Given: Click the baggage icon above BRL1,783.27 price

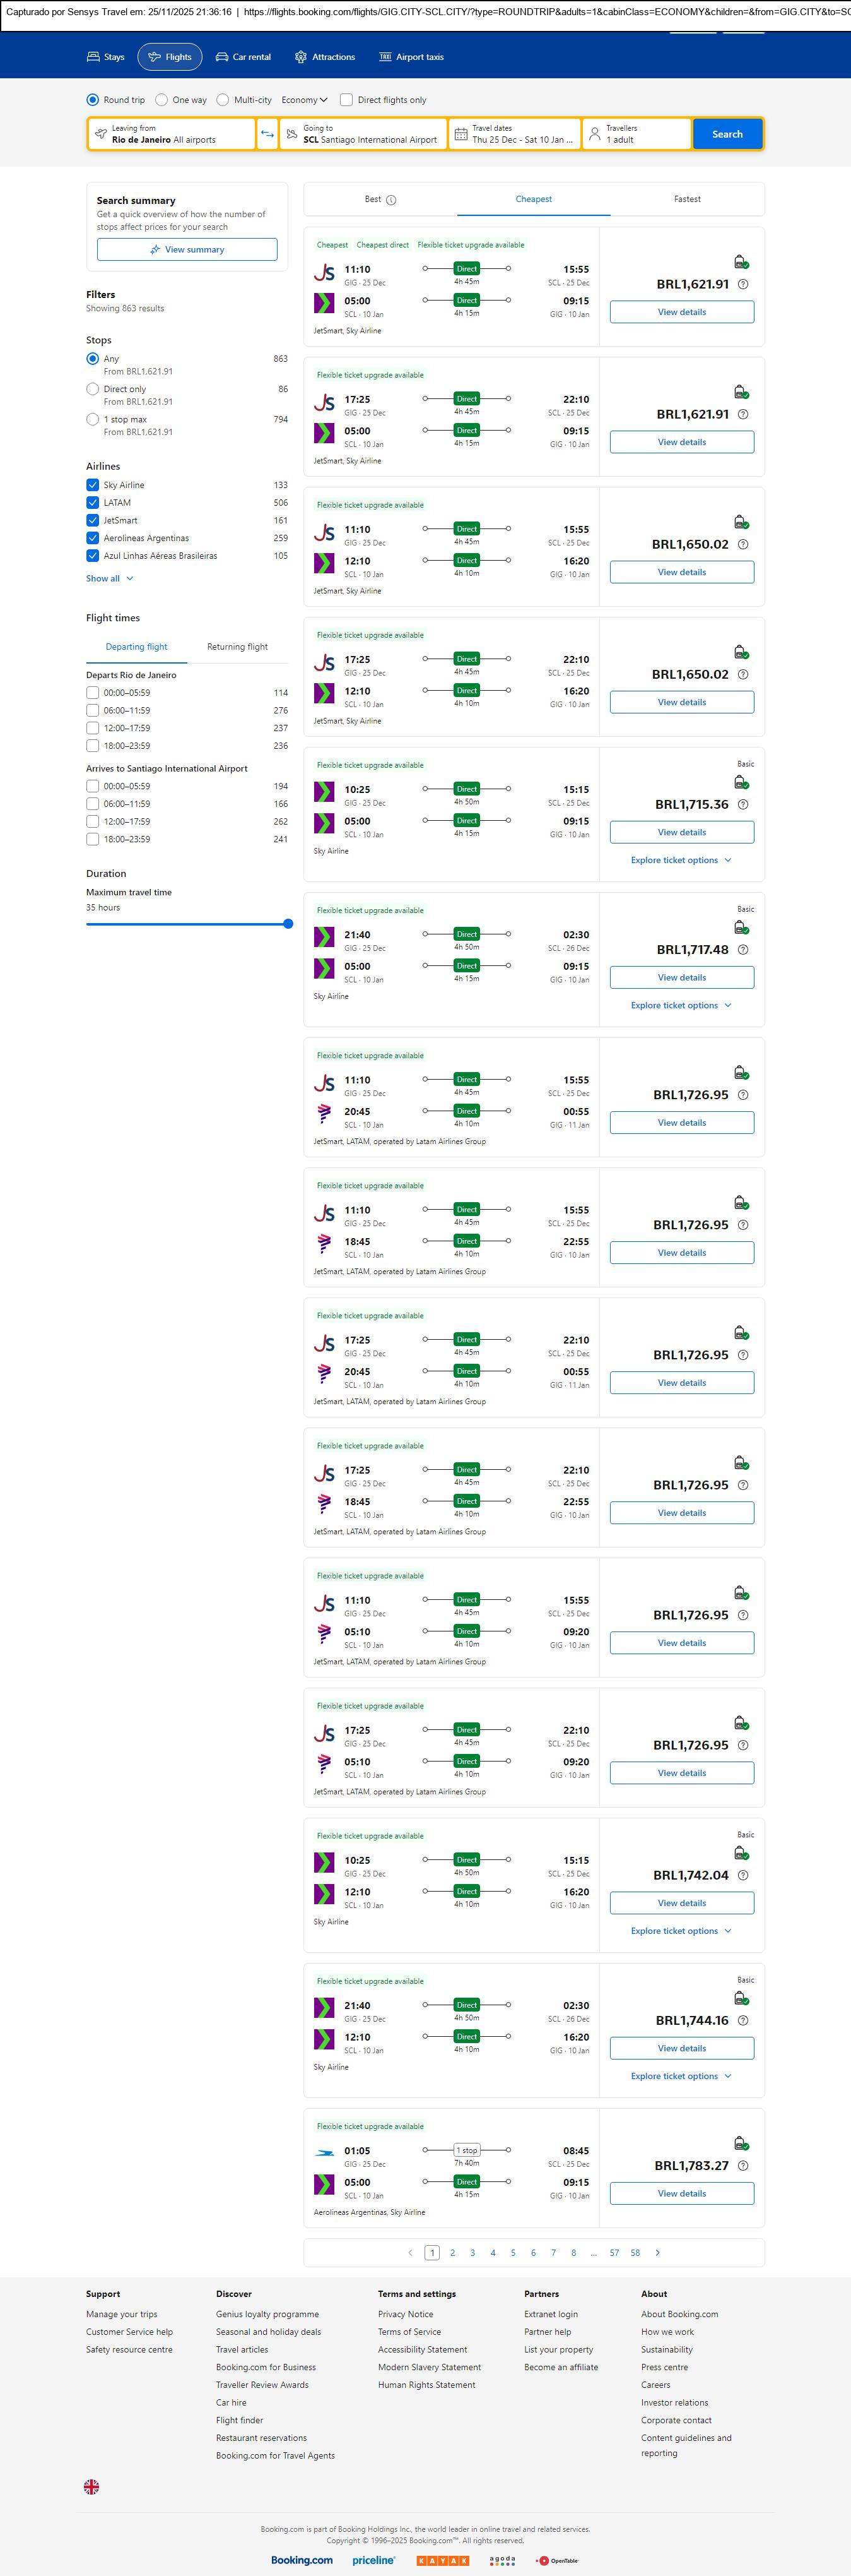Looking at the screenshot, I should point(741,2143).
